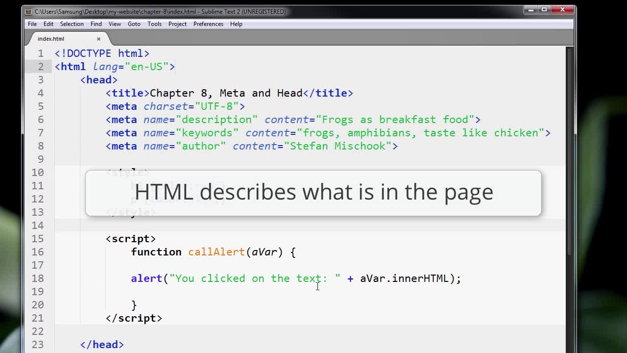Click the "keywords" name value
The image size is (627, 353).
click(x=207, y=133)
